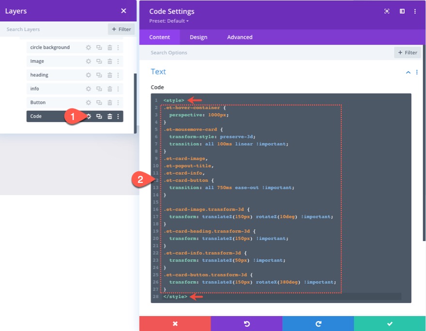Open more options for circle background layer
The image size is (426, 331).
(118, 47)
